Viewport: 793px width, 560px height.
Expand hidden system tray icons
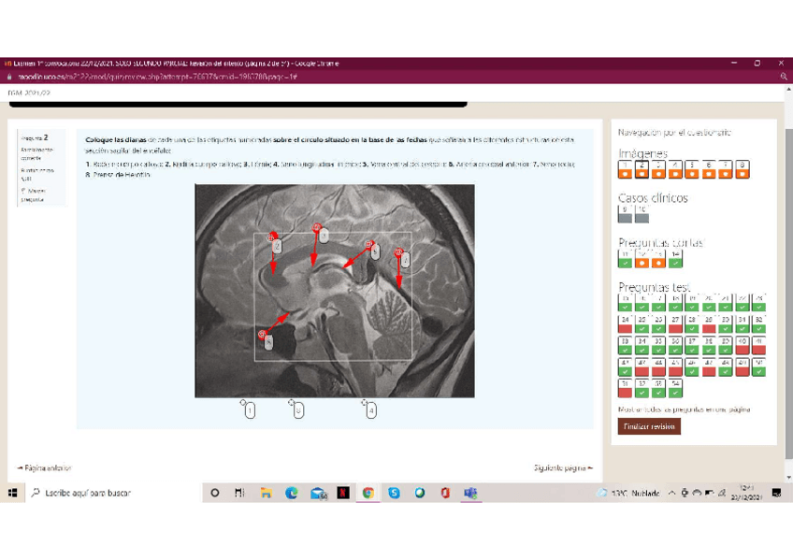coord(671,493)
